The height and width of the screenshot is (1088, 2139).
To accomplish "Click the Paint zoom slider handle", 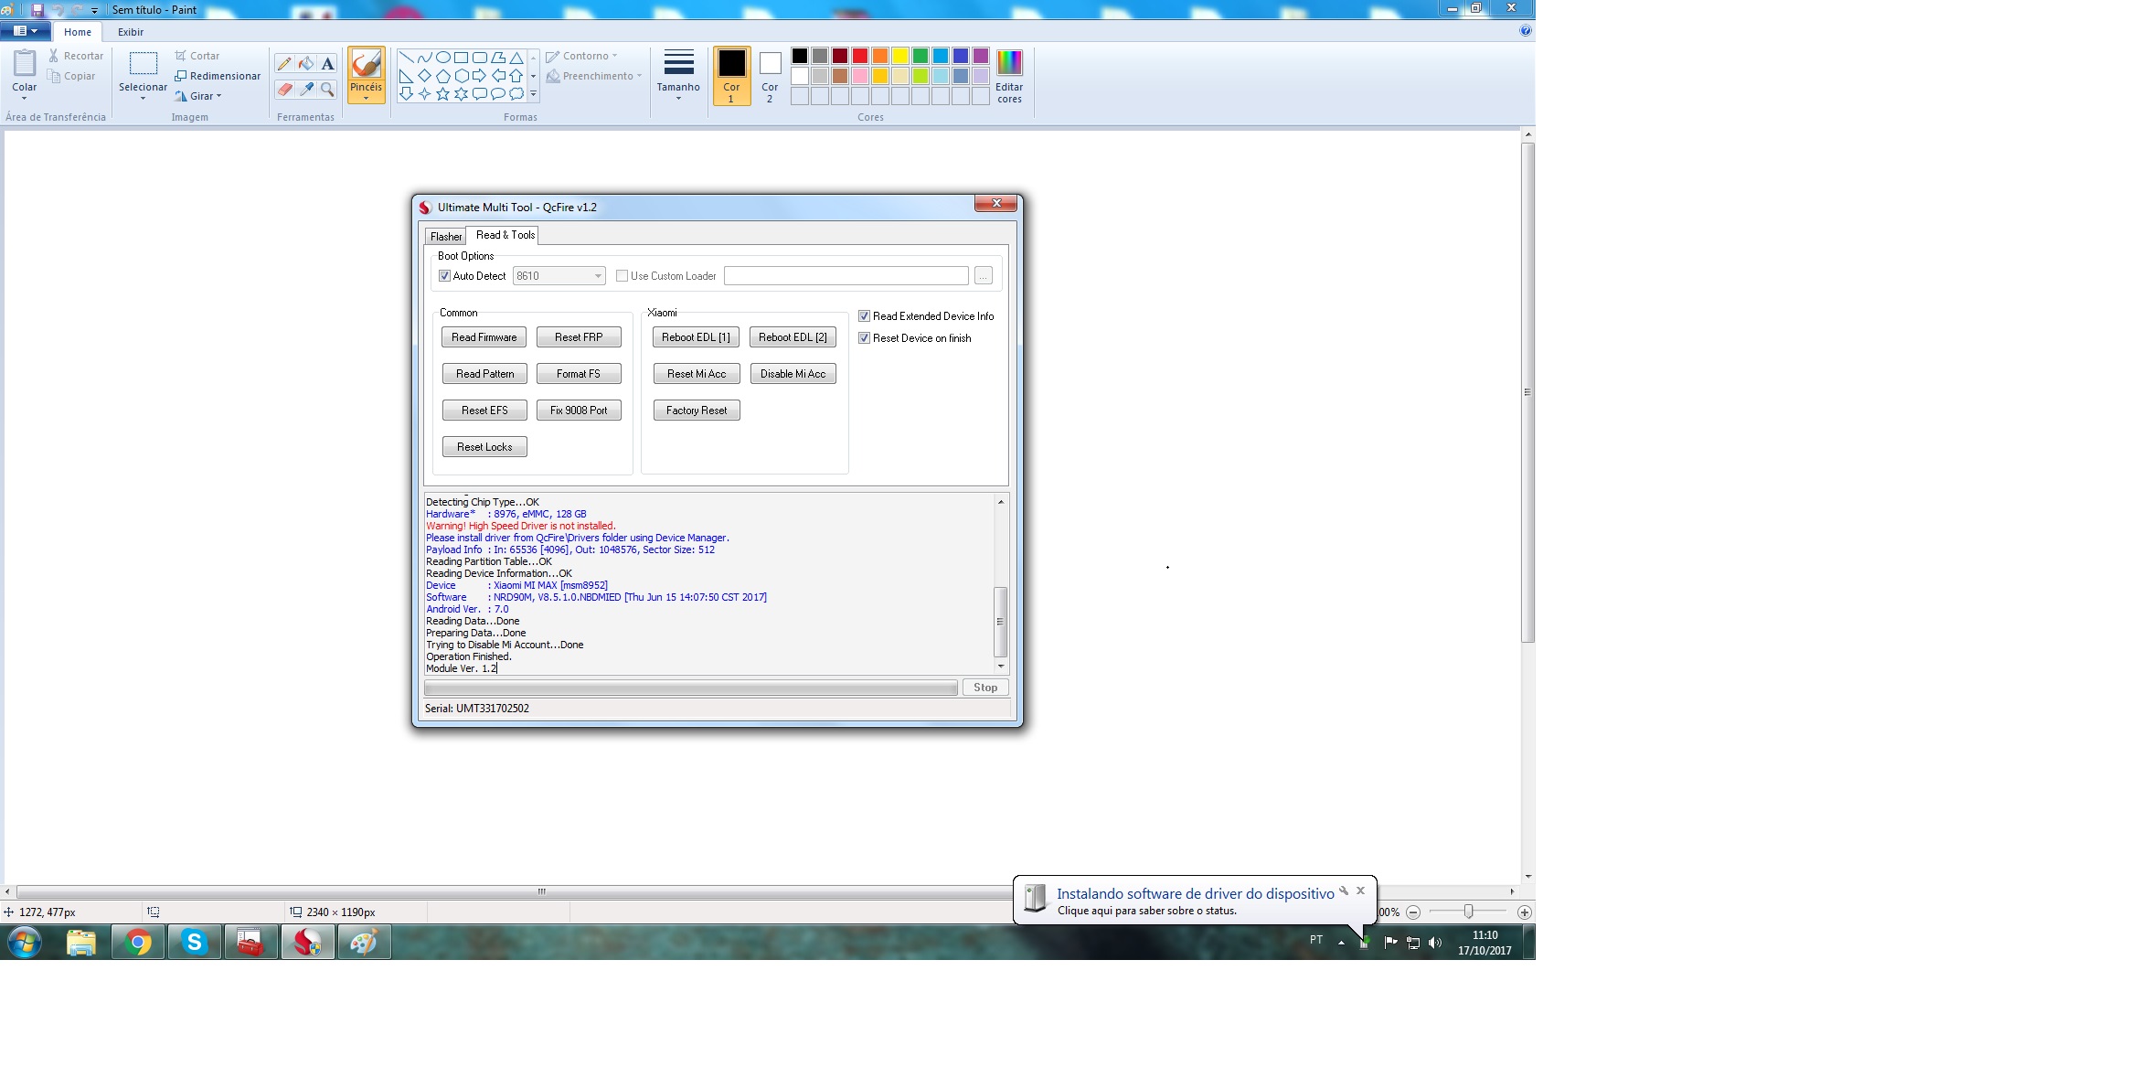I will pyautogui.click(x=1468, y=912).
